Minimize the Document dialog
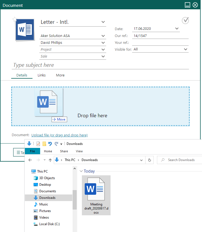 188,5
